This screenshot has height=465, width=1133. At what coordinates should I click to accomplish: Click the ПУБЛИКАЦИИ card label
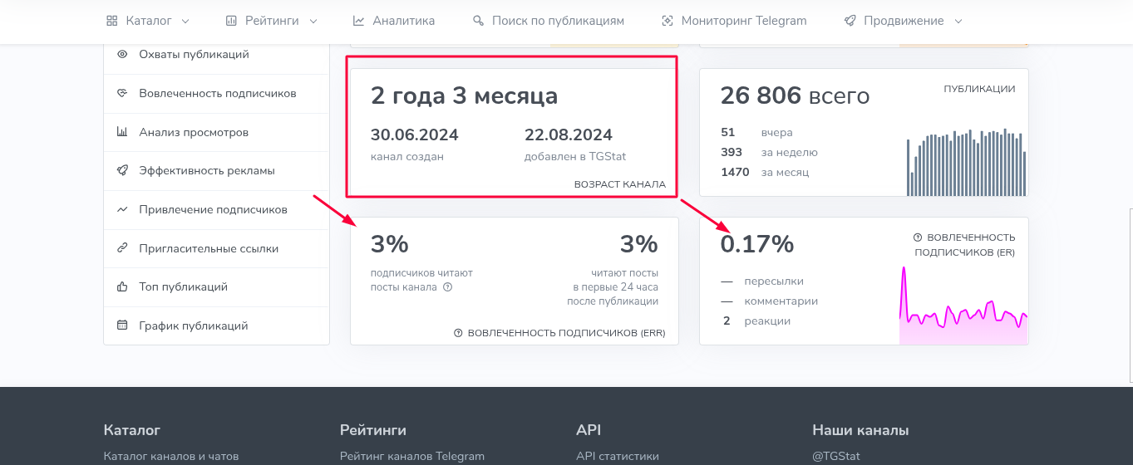(979, 89)
